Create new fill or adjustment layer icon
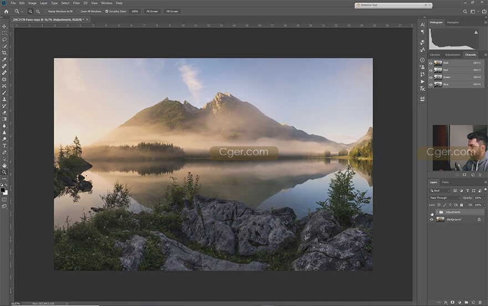 coord(459,302)
